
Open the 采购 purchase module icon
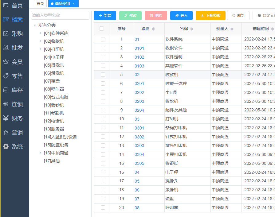coord(6,34)
